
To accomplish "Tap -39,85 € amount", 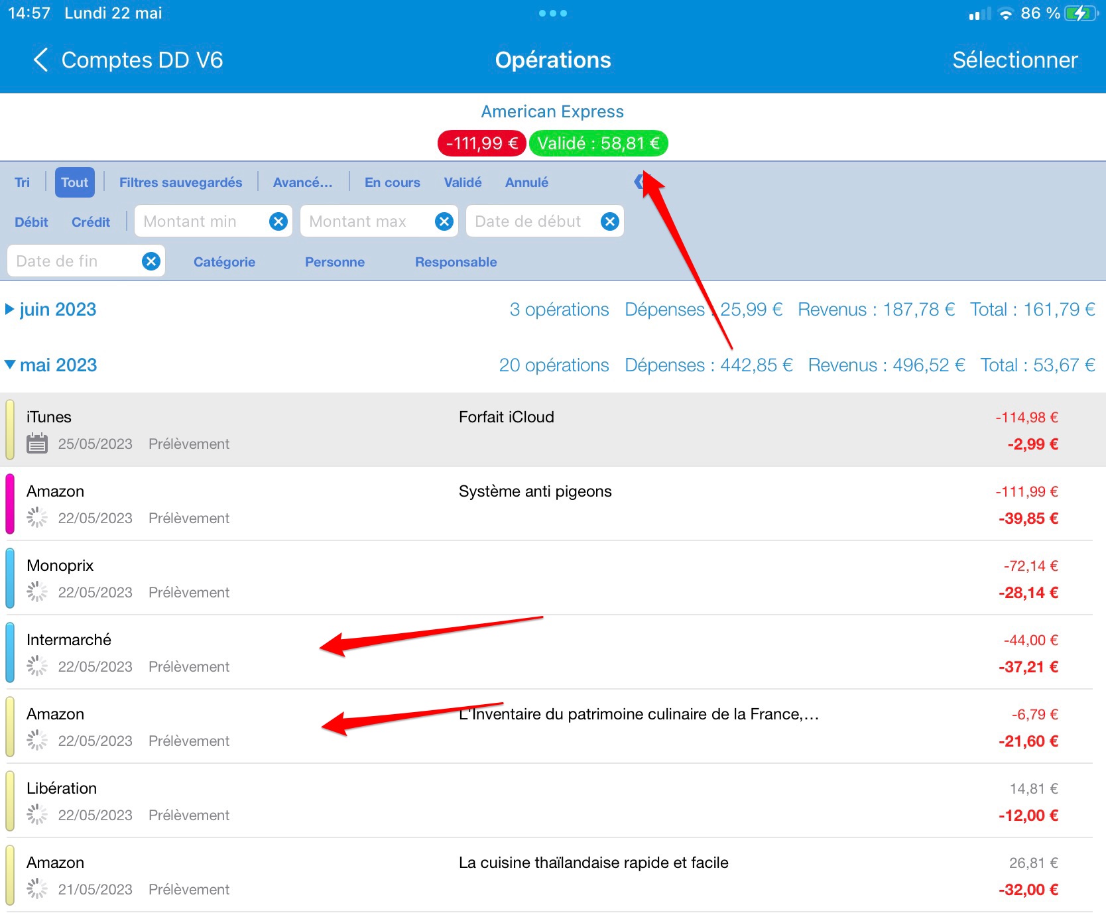I will click(x=1028, y=519).
